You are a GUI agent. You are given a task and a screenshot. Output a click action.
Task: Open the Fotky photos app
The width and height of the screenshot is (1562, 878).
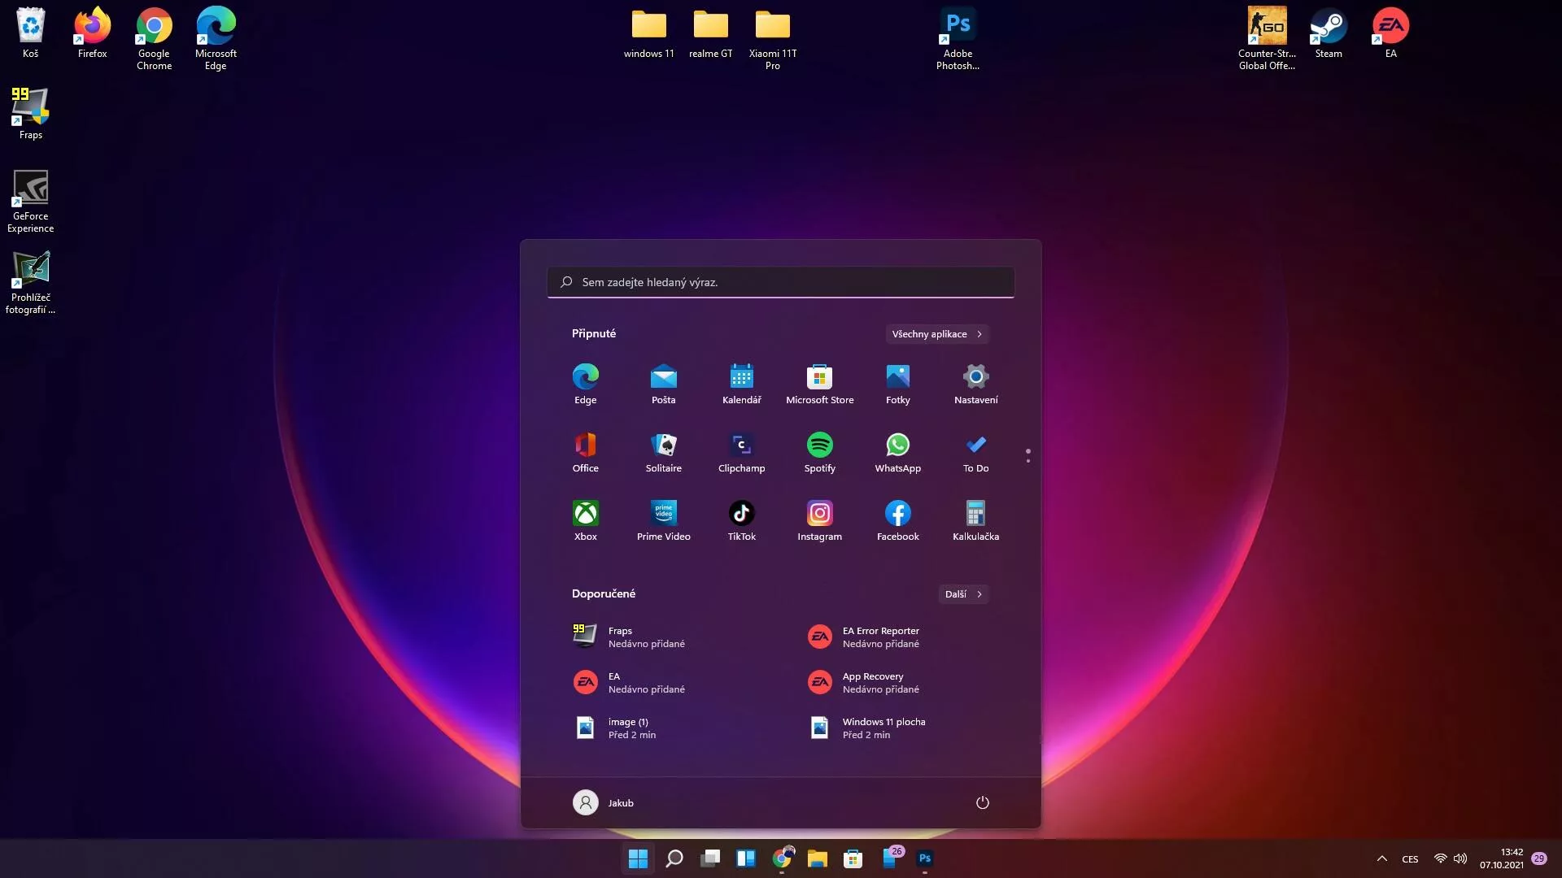pyautogui.click(x=897, y=384)
